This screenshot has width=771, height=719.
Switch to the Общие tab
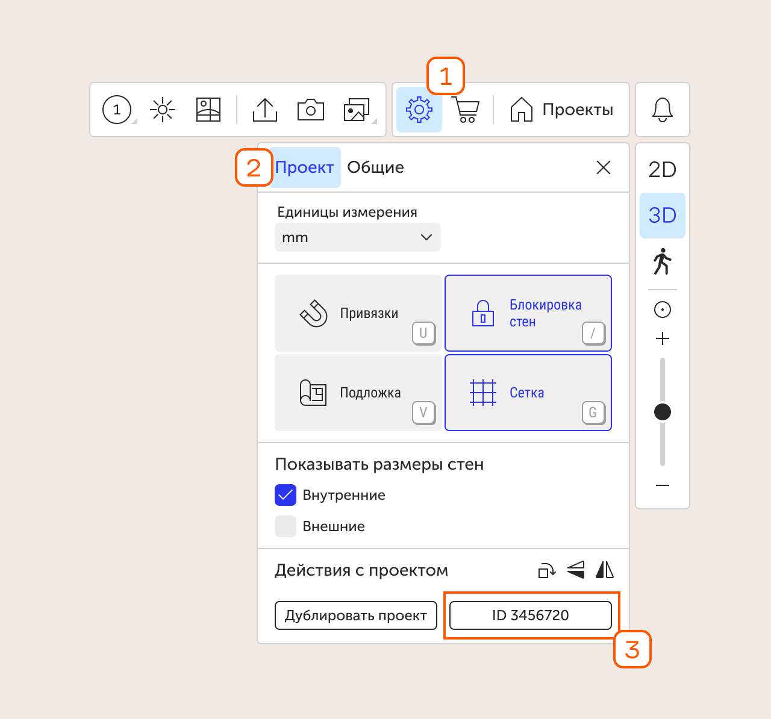[x=375, y=167]
